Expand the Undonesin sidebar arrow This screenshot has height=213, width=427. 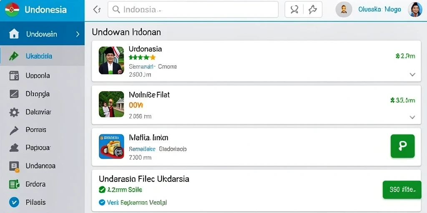click(78, 34)
